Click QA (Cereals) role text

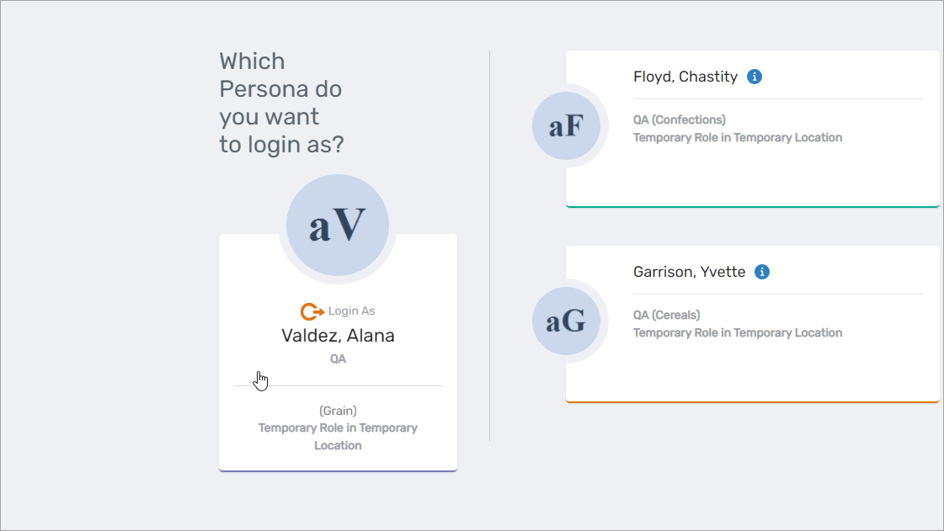pyautogui.click(x=667, y=315)
